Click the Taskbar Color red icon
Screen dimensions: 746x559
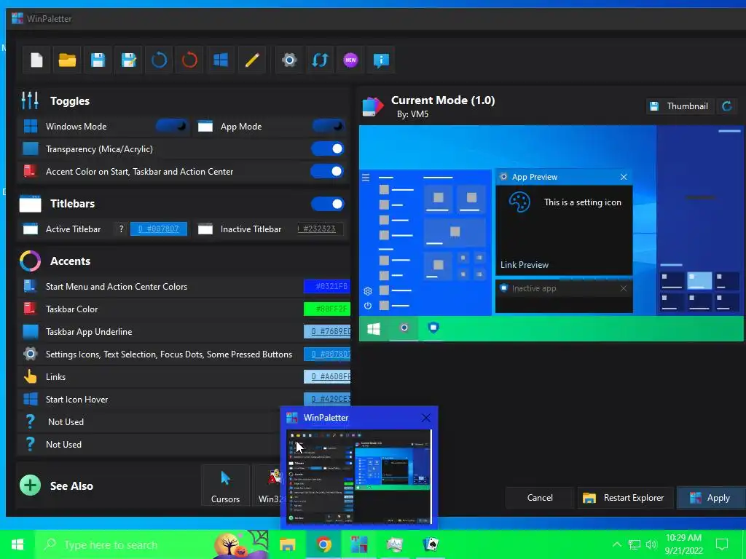[30, 309]
